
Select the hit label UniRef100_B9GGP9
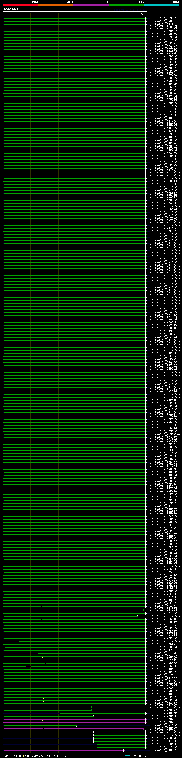click(163, 87)
